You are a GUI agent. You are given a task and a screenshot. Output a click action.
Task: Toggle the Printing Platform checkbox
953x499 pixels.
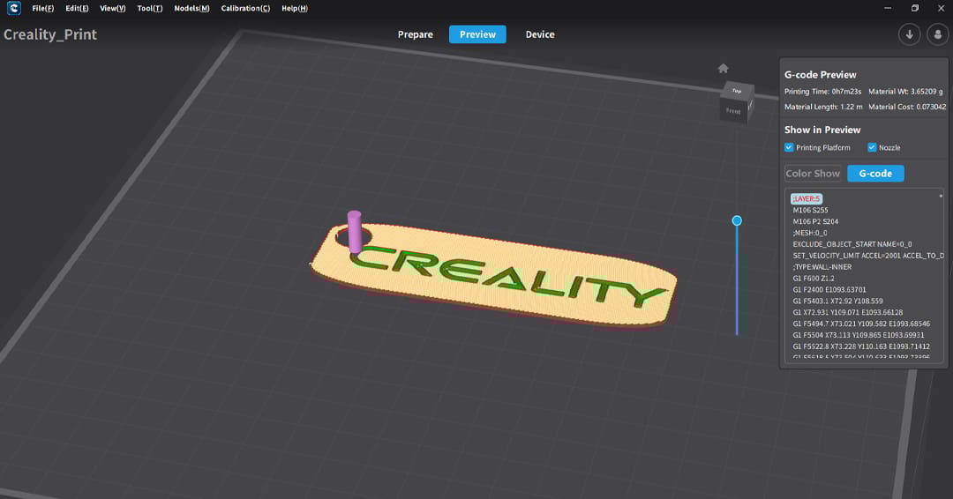[789, 147]
